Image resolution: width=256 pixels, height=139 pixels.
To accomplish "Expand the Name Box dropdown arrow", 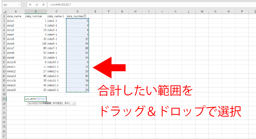I will click(19, 5).
